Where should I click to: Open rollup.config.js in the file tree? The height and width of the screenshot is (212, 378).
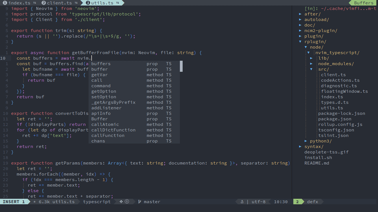click(340, 125)
